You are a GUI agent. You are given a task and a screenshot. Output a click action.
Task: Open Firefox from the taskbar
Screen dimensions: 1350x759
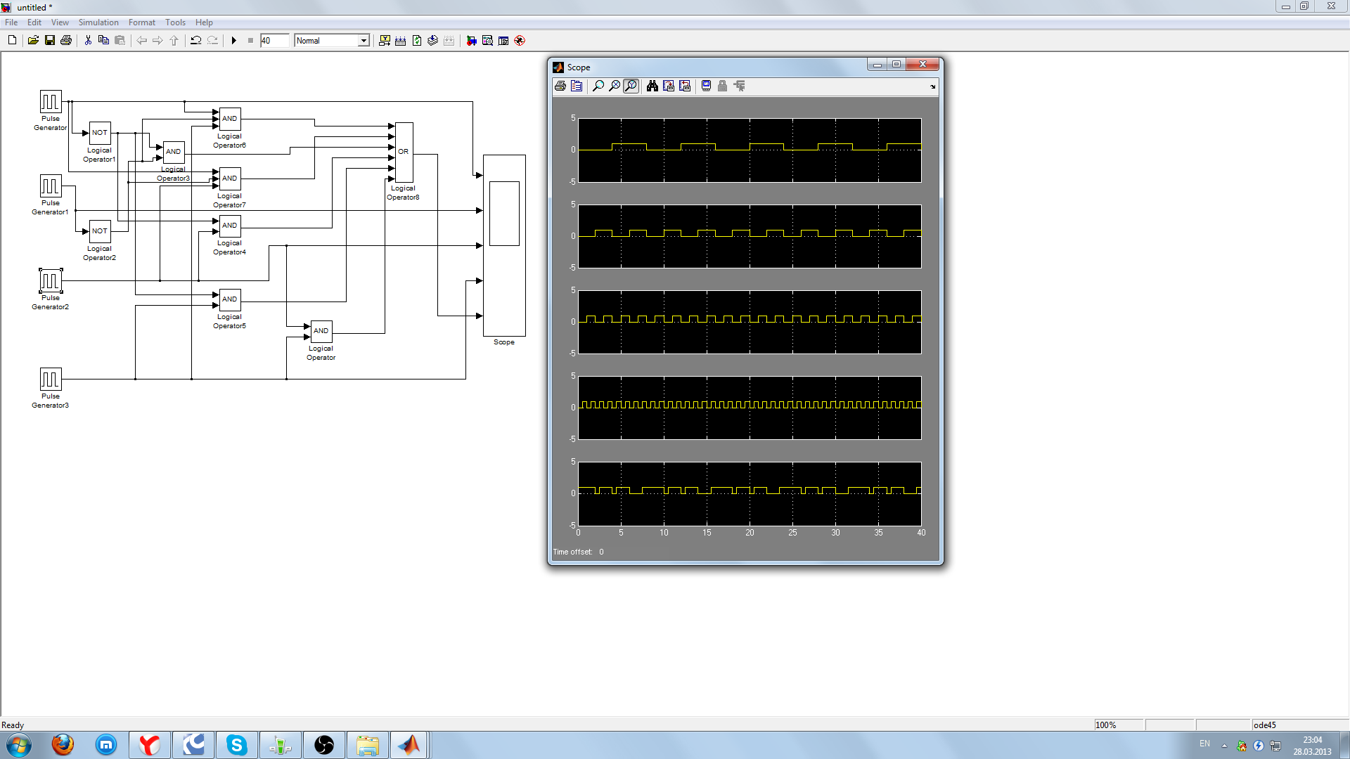(x=63, y=745)
